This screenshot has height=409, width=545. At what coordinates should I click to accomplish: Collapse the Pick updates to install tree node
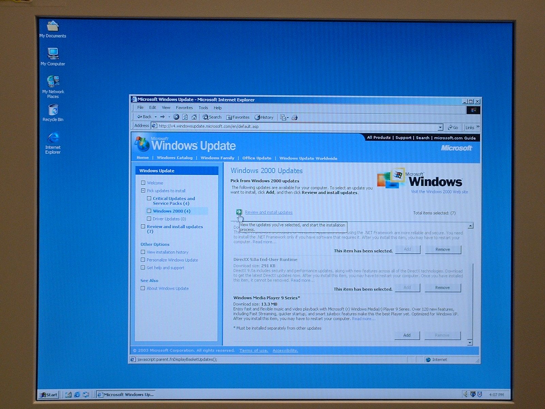[x=143, y=191]
